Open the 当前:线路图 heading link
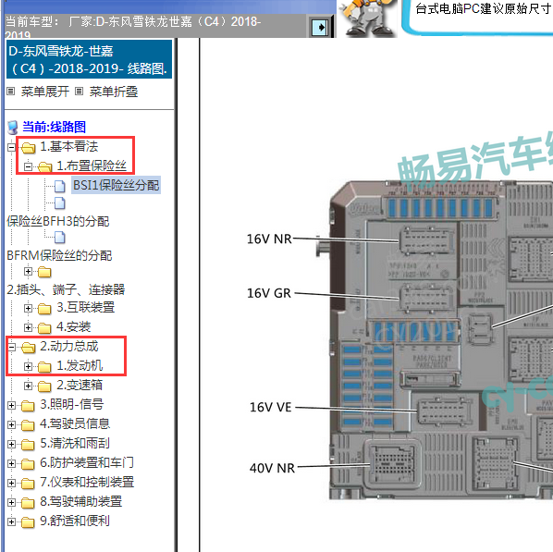 point(55,127)
